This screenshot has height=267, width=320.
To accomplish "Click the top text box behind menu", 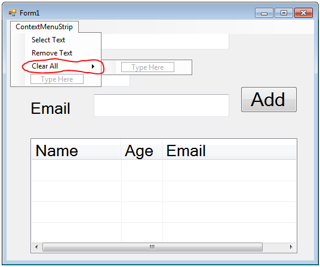I will tap(165, 42).
